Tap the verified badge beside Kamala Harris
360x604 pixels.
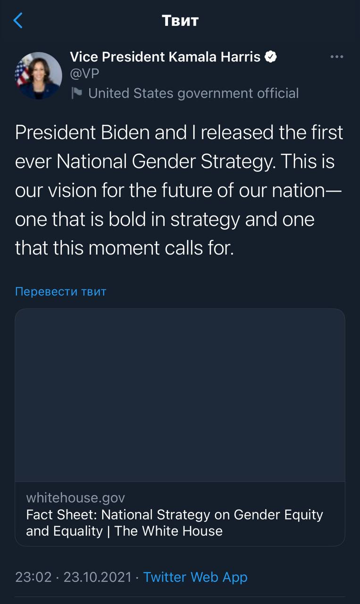pos(270,57)
